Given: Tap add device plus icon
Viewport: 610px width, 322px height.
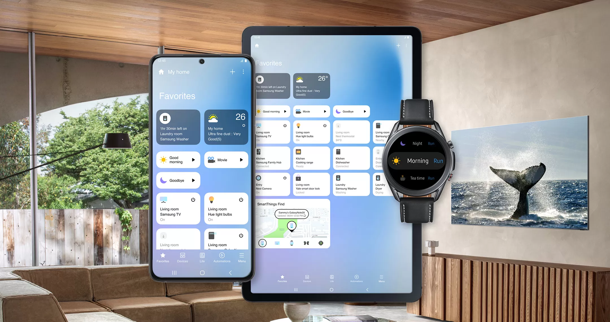Looking at the screenshot, I should pyautogui.click(x=233, y=72).
